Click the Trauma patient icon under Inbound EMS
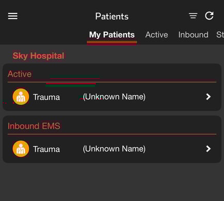Image resolution: width=224 pixels, height=201 pixels. click(21, 149)
